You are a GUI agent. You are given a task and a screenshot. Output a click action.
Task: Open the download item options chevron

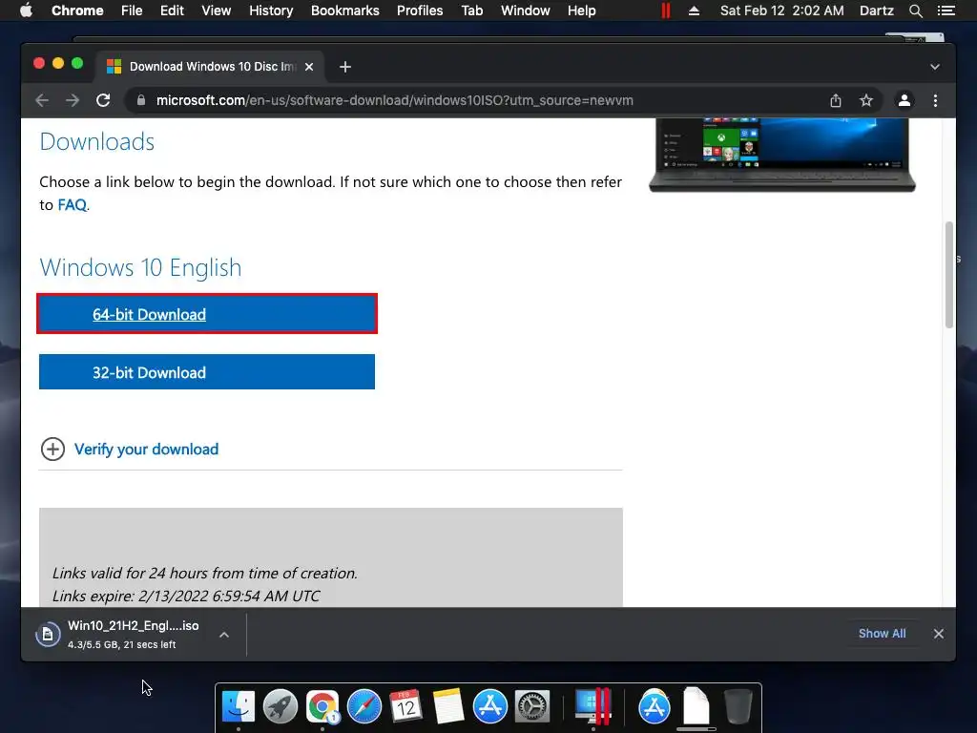pyautogui.click(x=224, y=635)
